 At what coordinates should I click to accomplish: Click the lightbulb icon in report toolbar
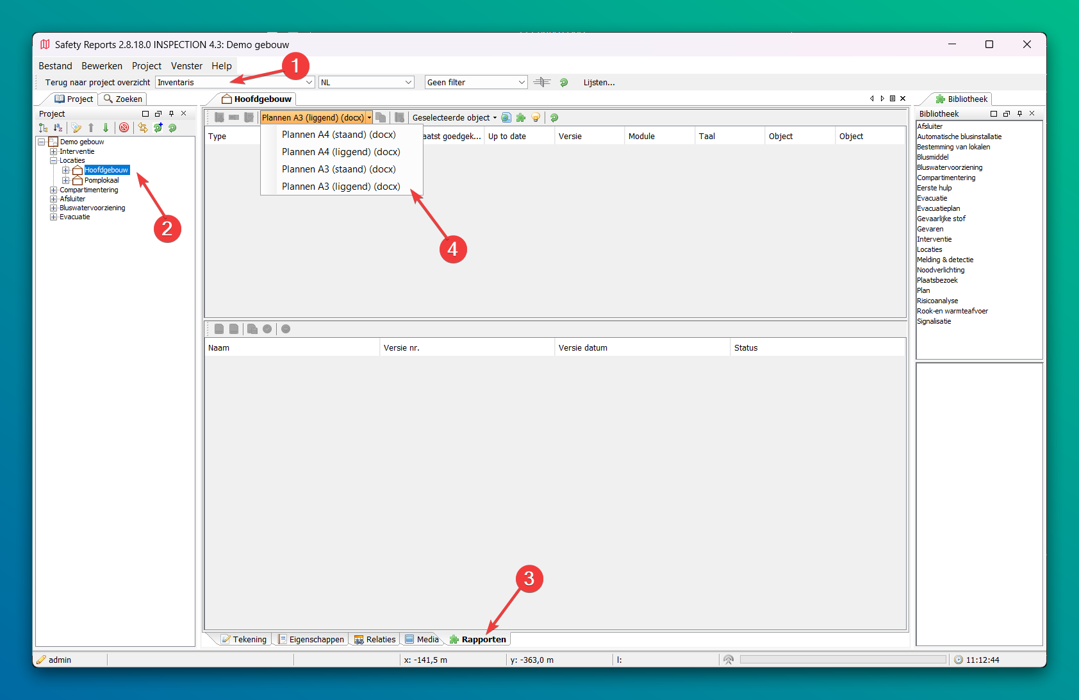536,118
